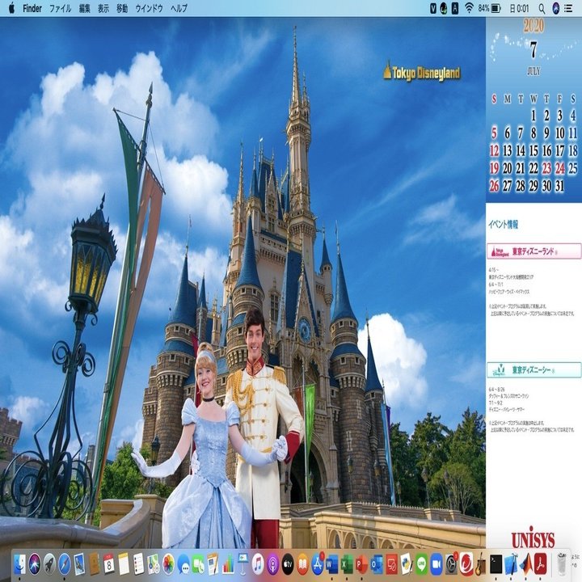The image size is (582, 582).
Task: Open the Photos app in Dock
Action: pos(168,564)
